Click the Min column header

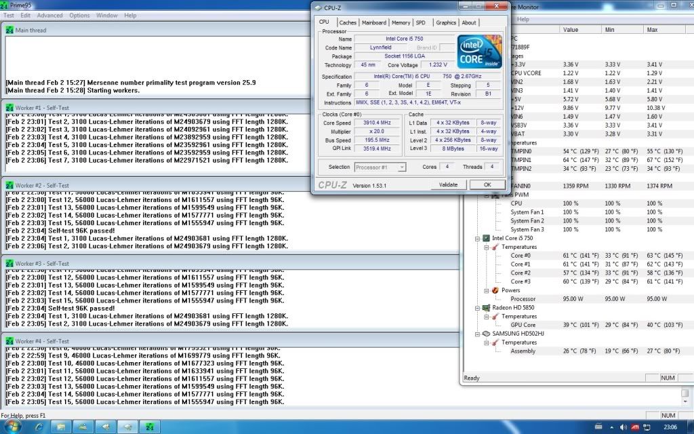click(623, 30)
